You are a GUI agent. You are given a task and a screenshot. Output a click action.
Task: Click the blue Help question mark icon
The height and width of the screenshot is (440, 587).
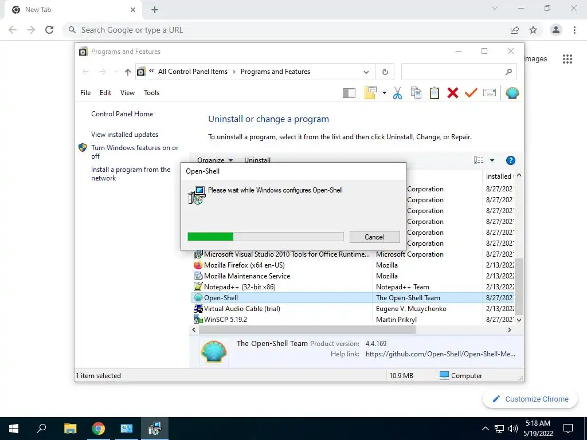tap(510, 160)
